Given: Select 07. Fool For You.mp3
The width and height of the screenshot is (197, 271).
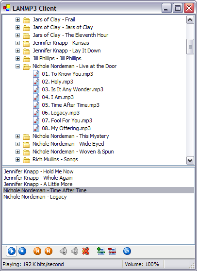Looking at the screenshot, I should click(x=67, y=120).
